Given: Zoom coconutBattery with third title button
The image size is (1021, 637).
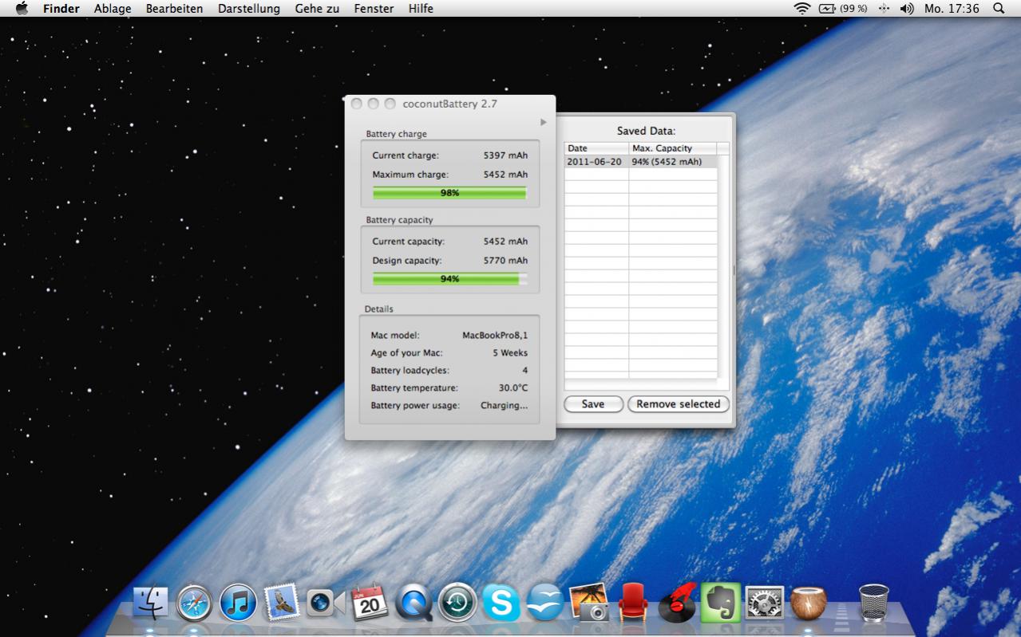Looking at the screenshot, I should click(x=390, y=104).
